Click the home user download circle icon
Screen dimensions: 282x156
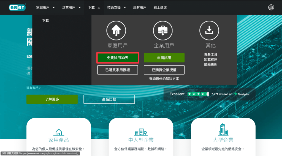116,31
